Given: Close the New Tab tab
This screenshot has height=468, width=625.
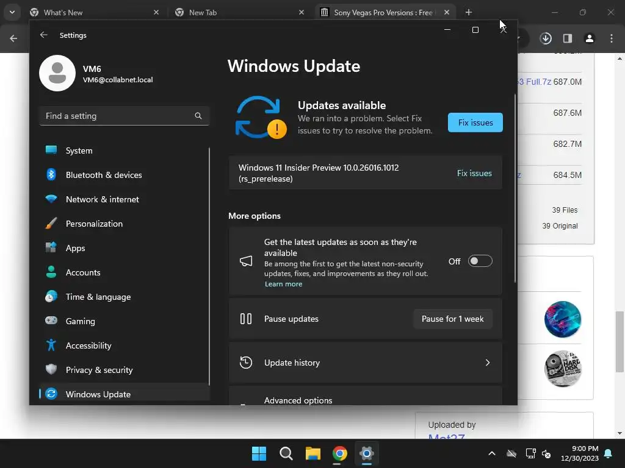Looking at the screenshot, I should pyautogui.click(x=302, y=13).
